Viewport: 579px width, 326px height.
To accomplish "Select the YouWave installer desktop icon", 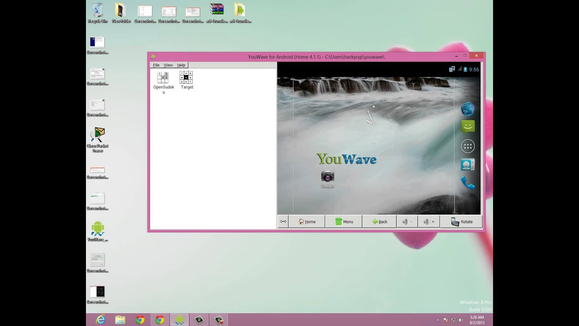I will click(98, 231).
